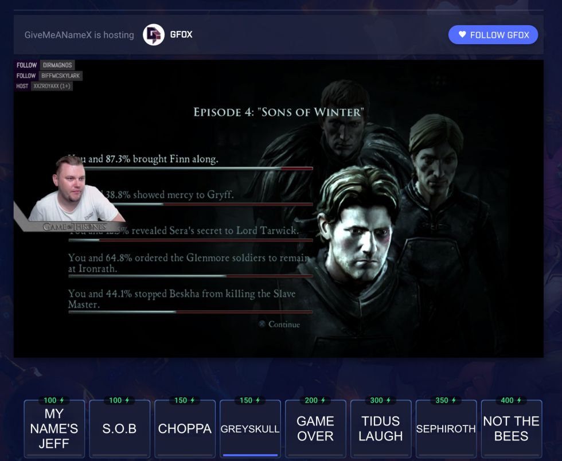Screen dimensions: 562x461
Task: Select the GREYSKULL sound button
Action: click(x=250, y=429)
